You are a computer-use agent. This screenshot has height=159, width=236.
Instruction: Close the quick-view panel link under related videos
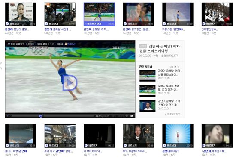(172, 114)
